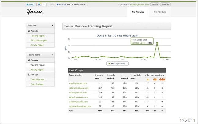Click the Sign out button

click(165, 5)
